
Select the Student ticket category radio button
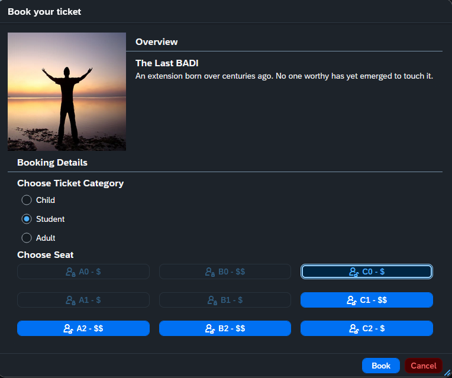click(x=27, y=219)
